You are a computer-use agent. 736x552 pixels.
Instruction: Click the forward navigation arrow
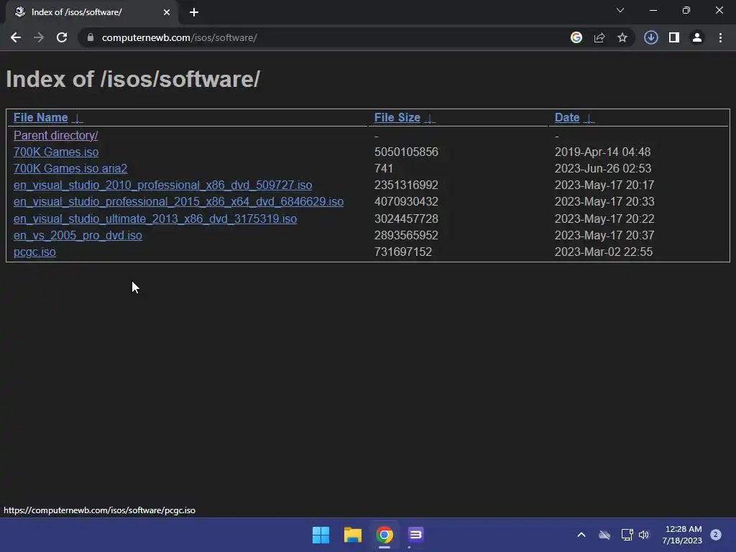39,37
